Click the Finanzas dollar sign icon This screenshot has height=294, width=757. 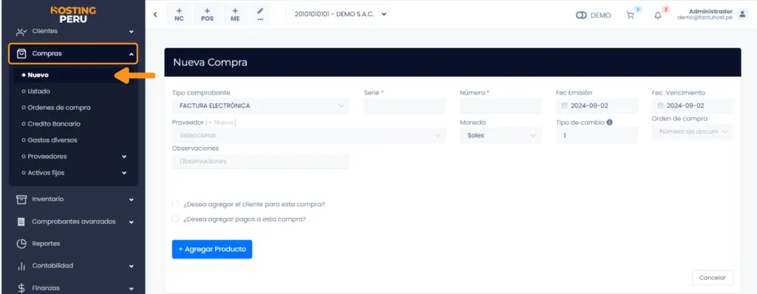click(21, 288)
